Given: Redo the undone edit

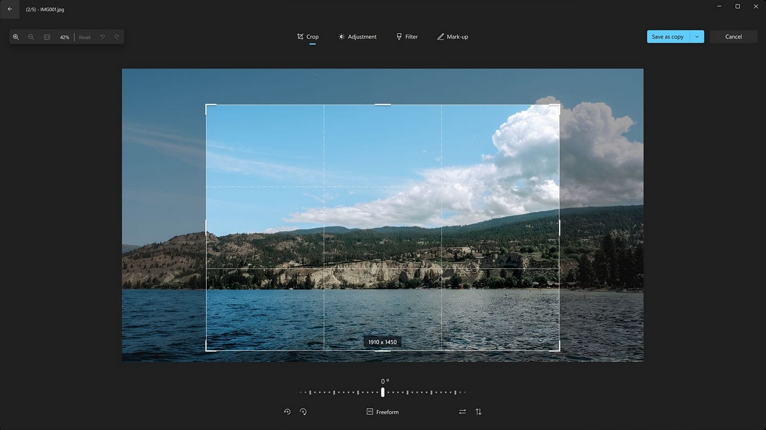Looking at the screenshot, I should click(116, 37).
